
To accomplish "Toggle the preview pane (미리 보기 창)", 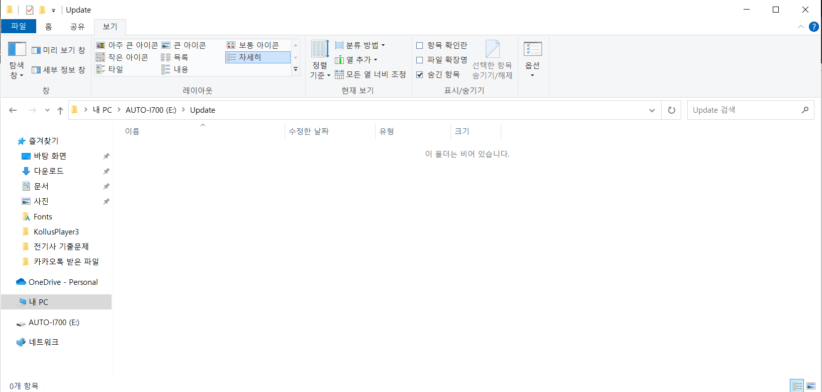I will (58, 50).
